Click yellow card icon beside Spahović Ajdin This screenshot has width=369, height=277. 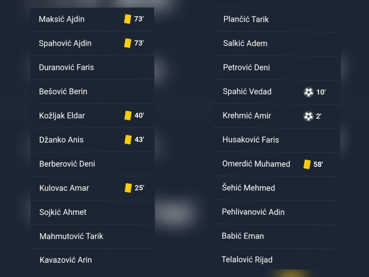128,43
